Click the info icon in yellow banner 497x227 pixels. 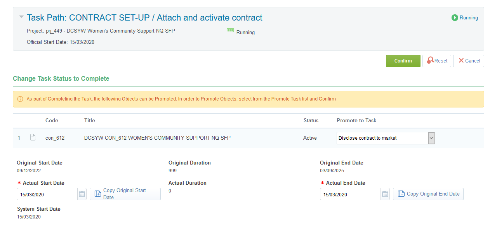coord(20,99)
